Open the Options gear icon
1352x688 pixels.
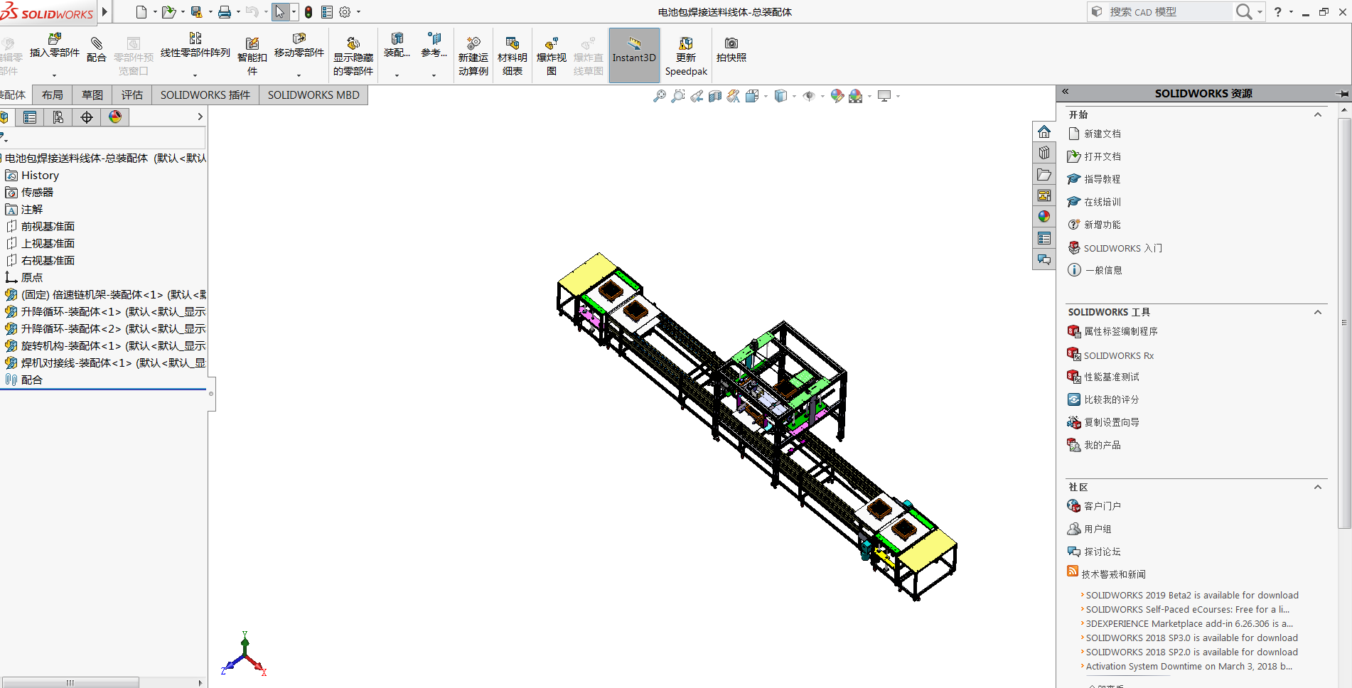click(x=345, y=12)
